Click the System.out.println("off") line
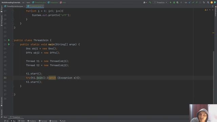Image resolution: width=217 pixels, height=122 pixels. [51, 15]
